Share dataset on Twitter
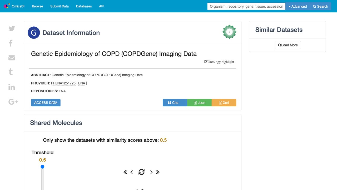Image resolution: width=337 pixels, height=190 pixels. [12, 28]
